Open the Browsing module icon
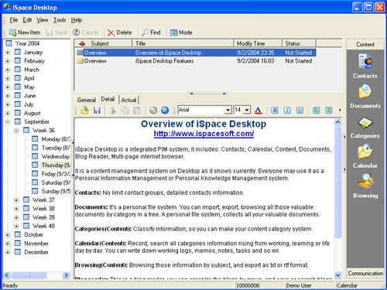This screenshot has width=387, height=290. coord(365,186)
